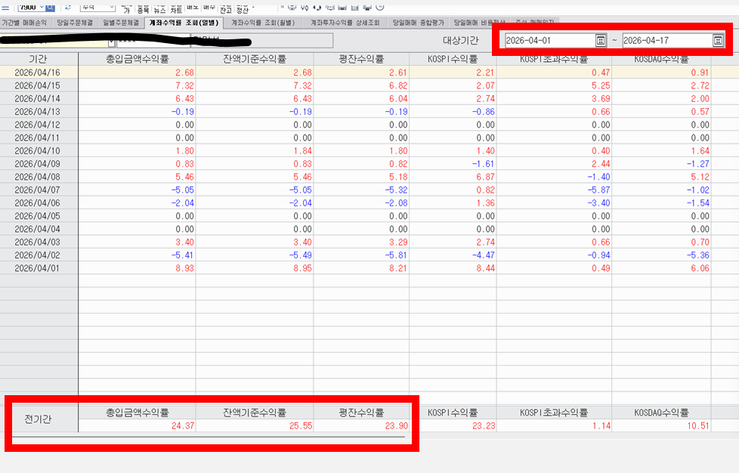This screenshot has width=739, height=473.
Task: Expand the 7900 screen number dropdown
Action: (42, 7)
